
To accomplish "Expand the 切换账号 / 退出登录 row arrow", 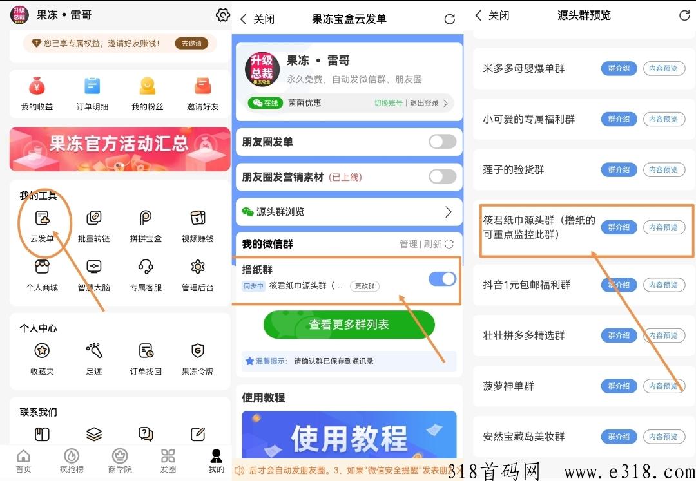I will (445, 103).
